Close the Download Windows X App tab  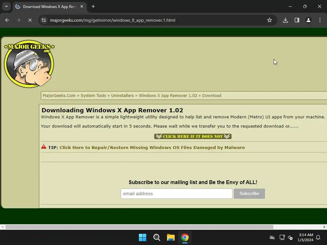(82, 6)
